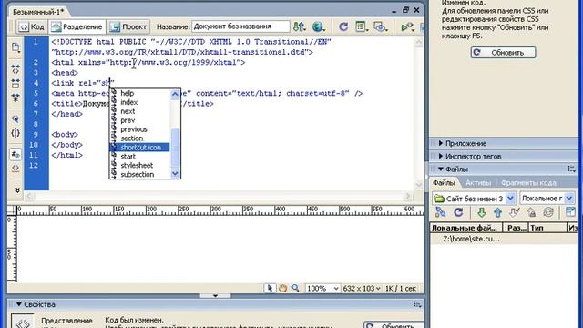Select the pointer tool in status bar

point(270,288)
